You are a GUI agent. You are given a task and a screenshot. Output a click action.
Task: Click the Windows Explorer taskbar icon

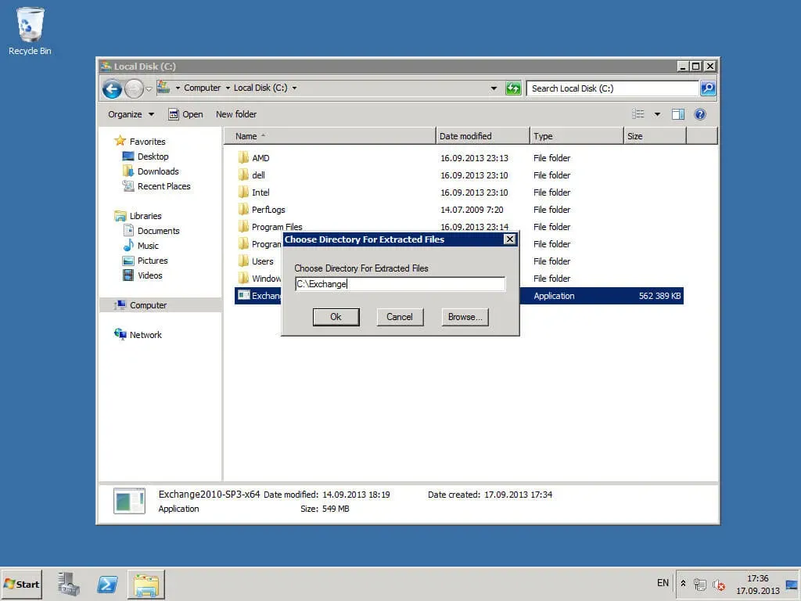coord(146,584)
